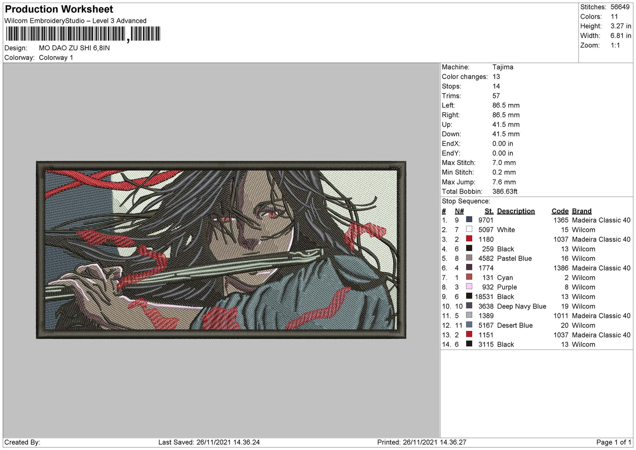Click the grey swatch for Madeira code 1011

point(469,315)
